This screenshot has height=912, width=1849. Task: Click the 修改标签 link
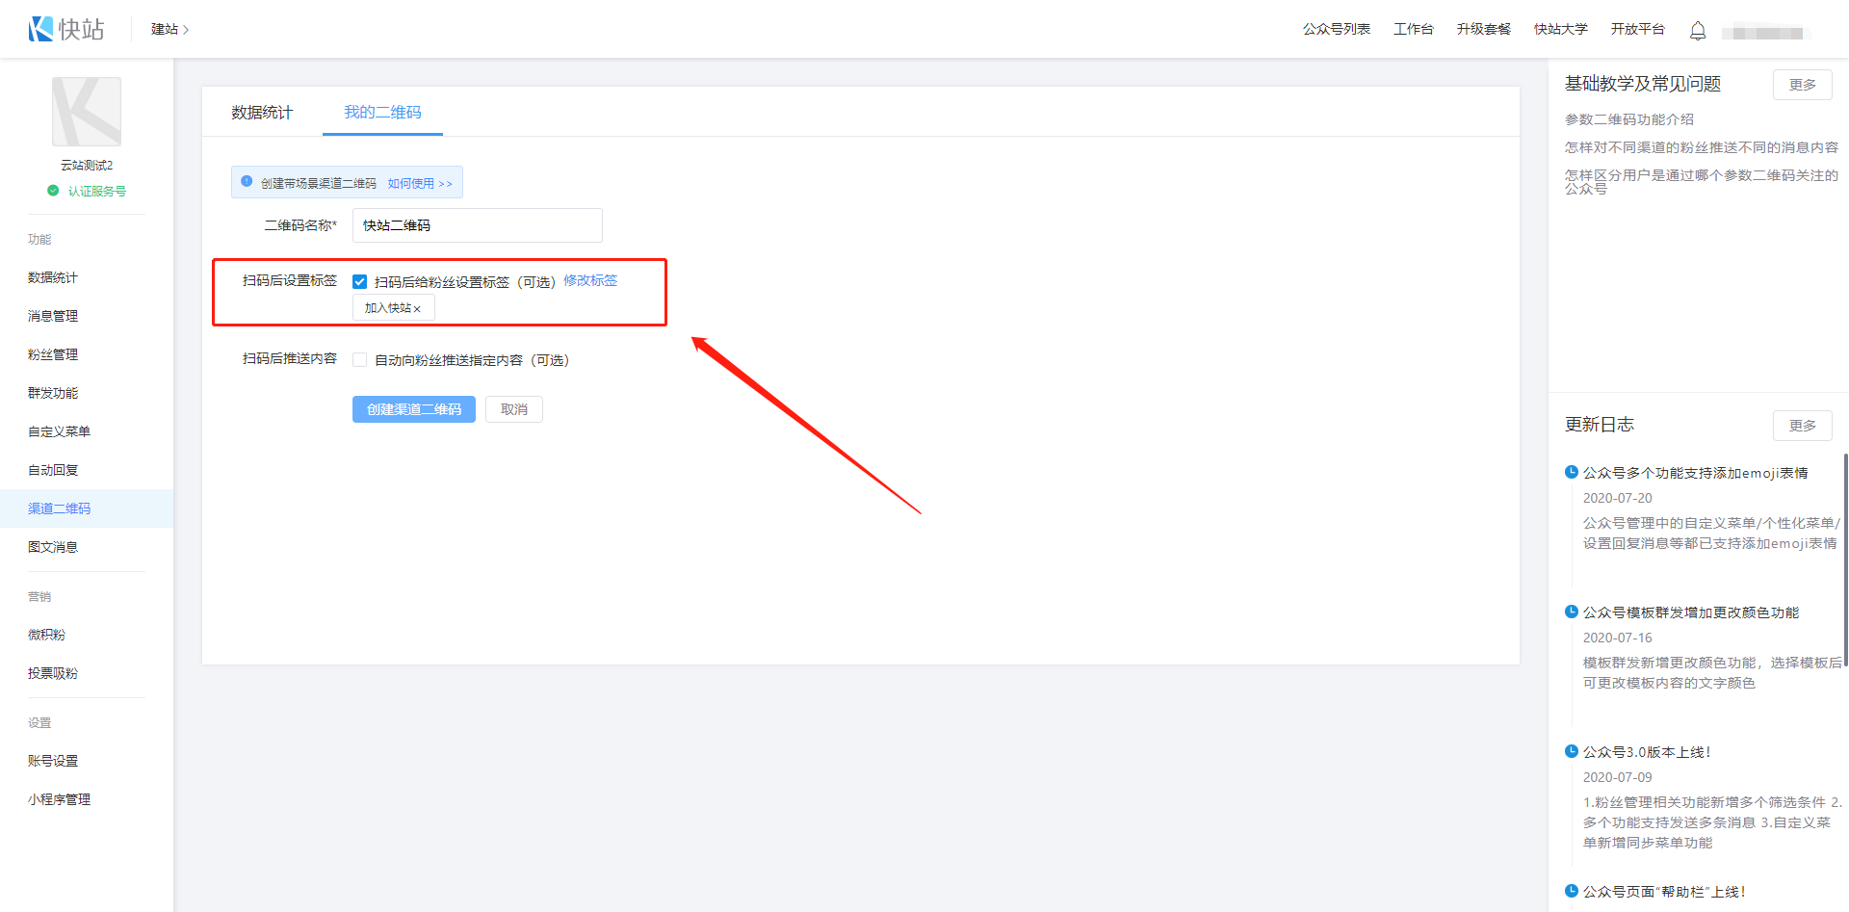coord(590,280)
